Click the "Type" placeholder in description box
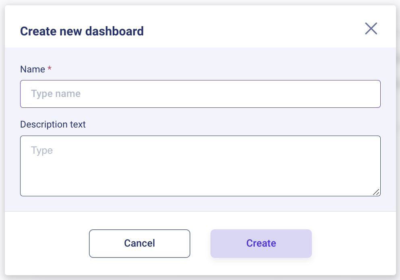Screen dimensions: 400x280 click(42, 150)
